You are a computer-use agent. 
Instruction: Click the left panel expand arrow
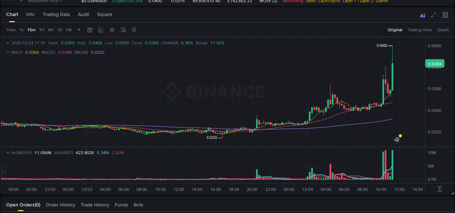pyautogui.click(x=3, y=171)
